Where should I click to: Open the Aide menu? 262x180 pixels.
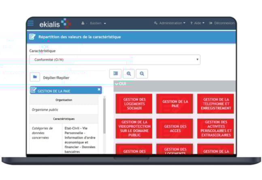[197, 23]
